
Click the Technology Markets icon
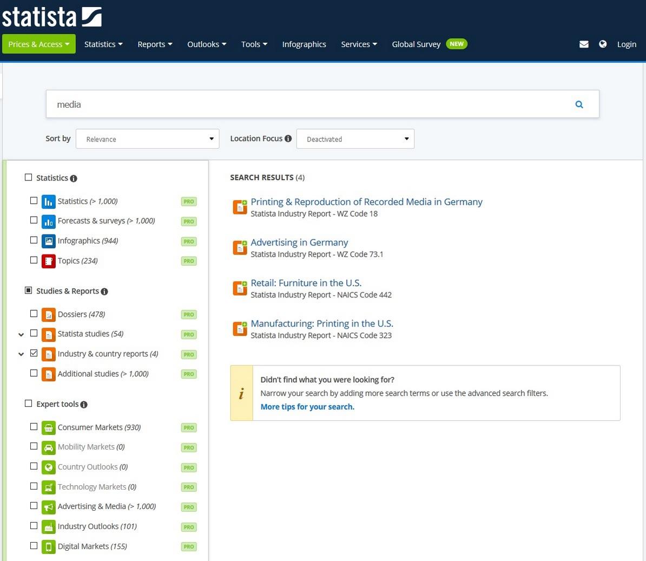(x=49, y=487)
